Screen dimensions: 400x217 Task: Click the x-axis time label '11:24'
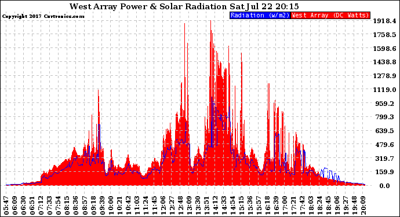[146, 205]
